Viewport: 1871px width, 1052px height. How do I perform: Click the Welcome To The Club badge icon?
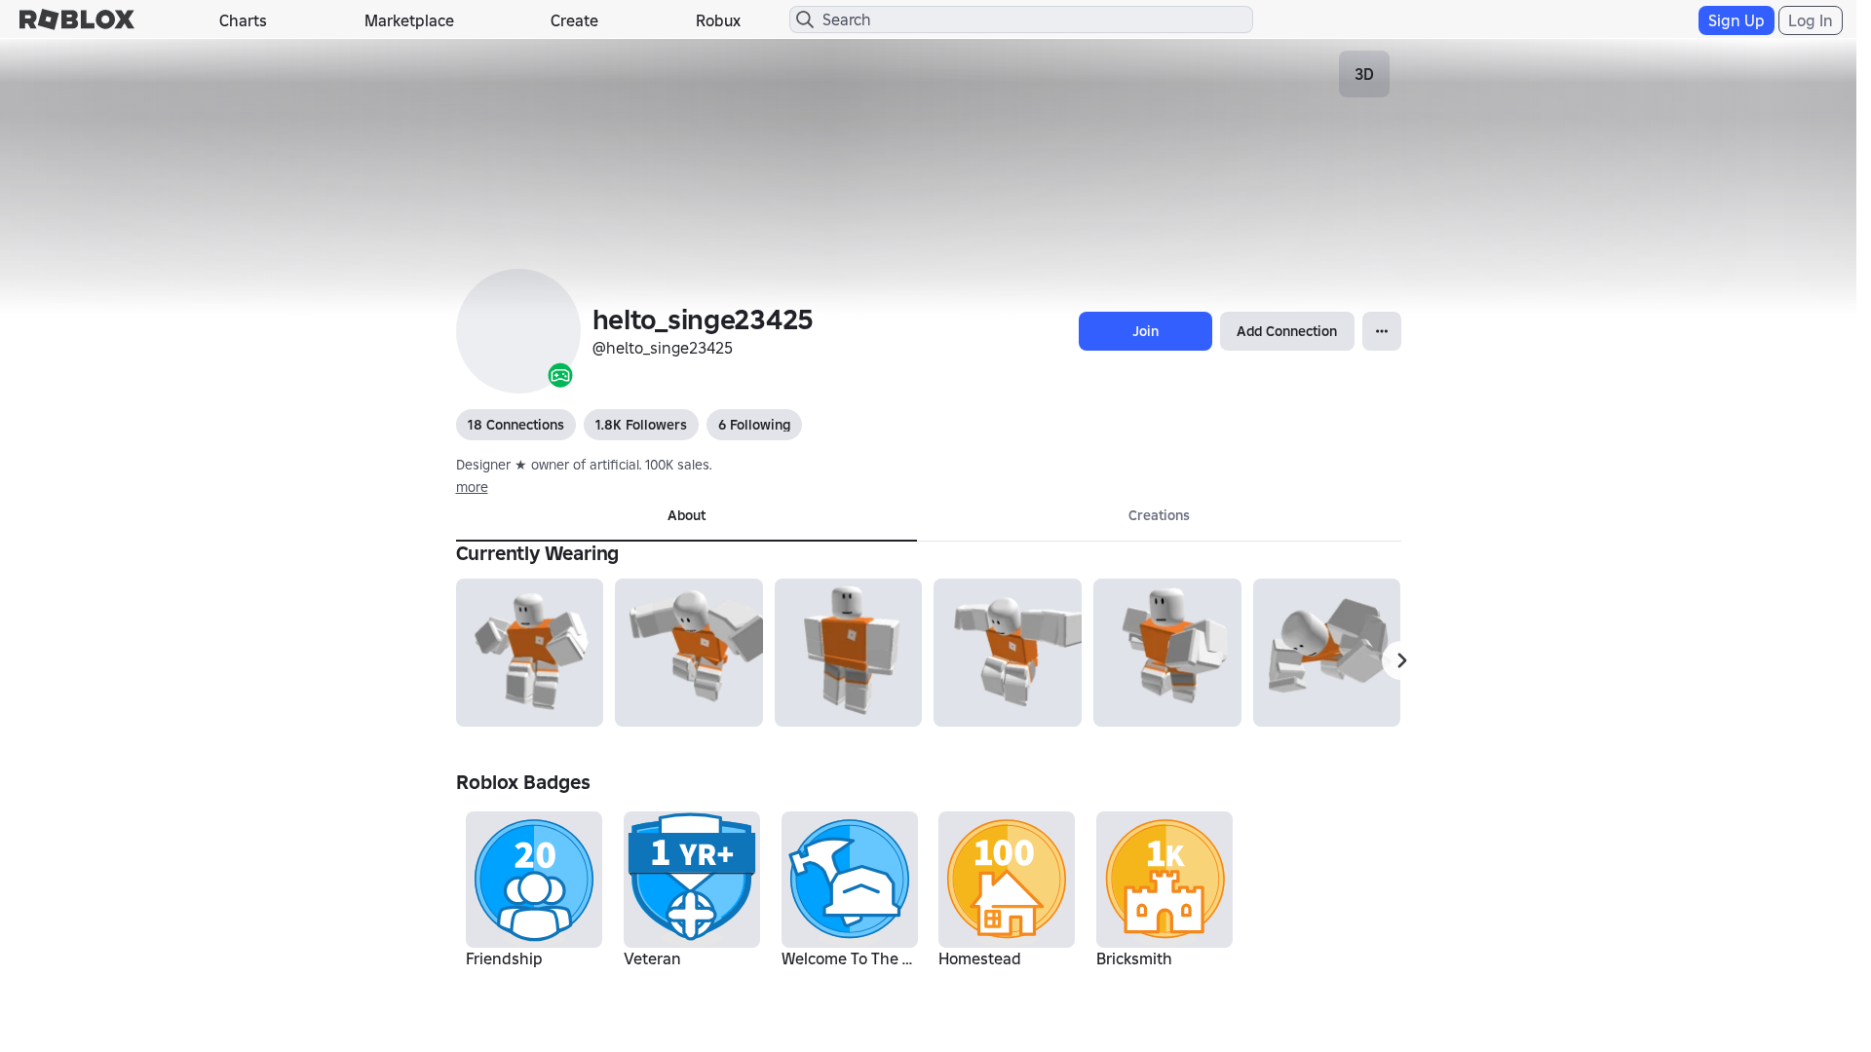[x=850, y=880]
